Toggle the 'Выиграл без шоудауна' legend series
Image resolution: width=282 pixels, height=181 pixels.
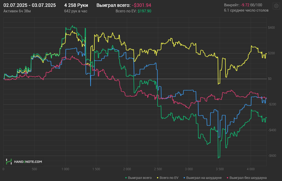[x=247, y=178]
